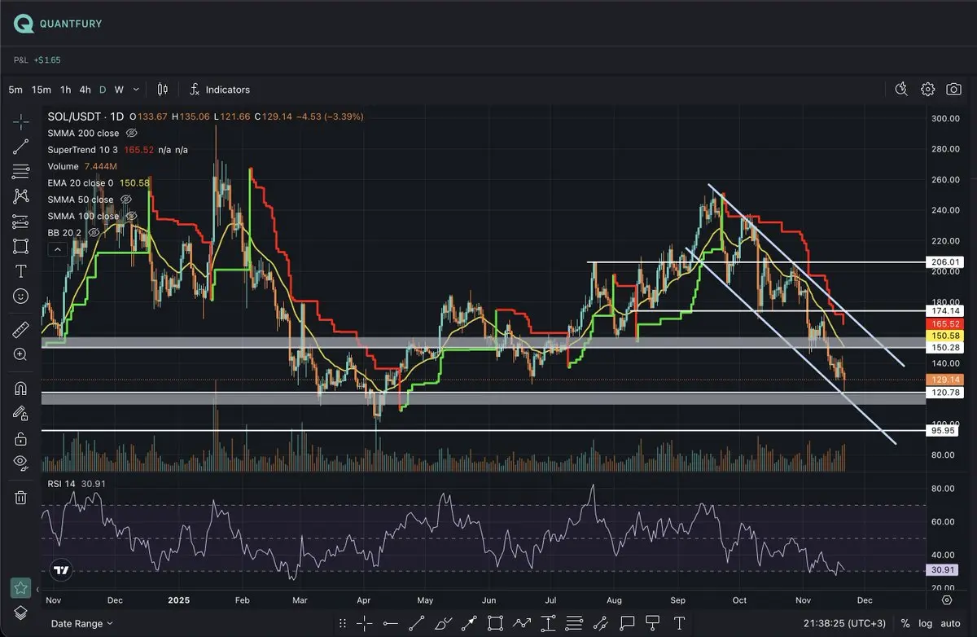Toggle auto scale mode
This screenshot has width=977, height=637.
pyautogui.click(x=951, y=624)
